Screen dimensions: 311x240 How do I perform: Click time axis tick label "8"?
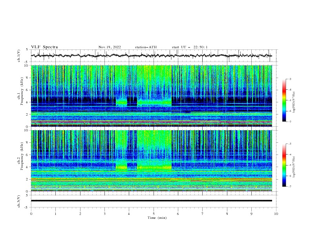(x=227, y=214)
